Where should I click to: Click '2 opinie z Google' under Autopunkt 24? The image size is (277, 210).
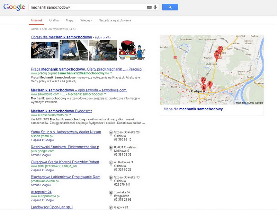[x=42, y=200]
